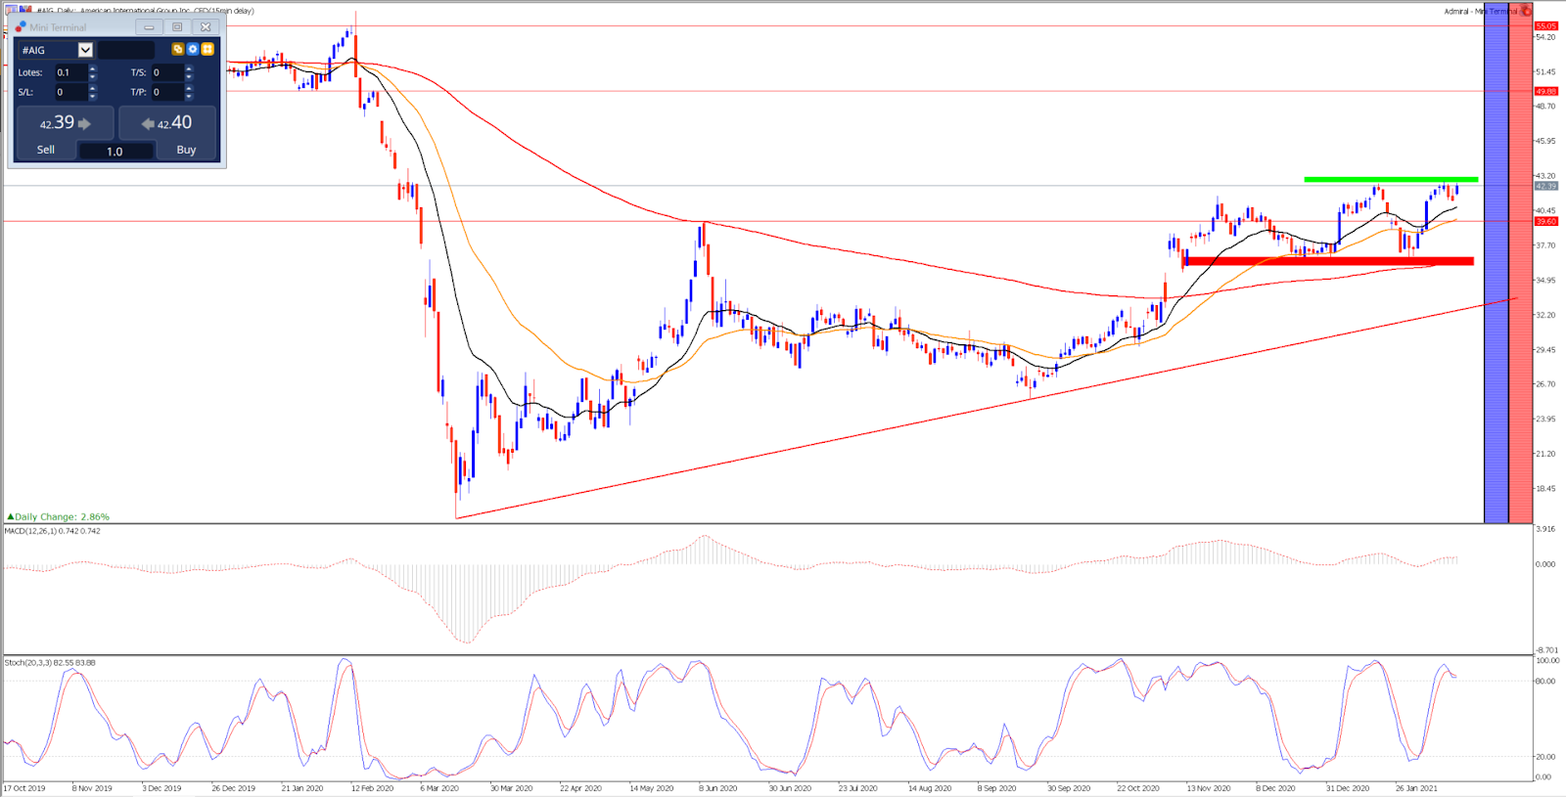Expand the #AIG symbol dropdown
Image resolution: width=1566 pixels, height=797 pixels.
(x=85, y=50)
